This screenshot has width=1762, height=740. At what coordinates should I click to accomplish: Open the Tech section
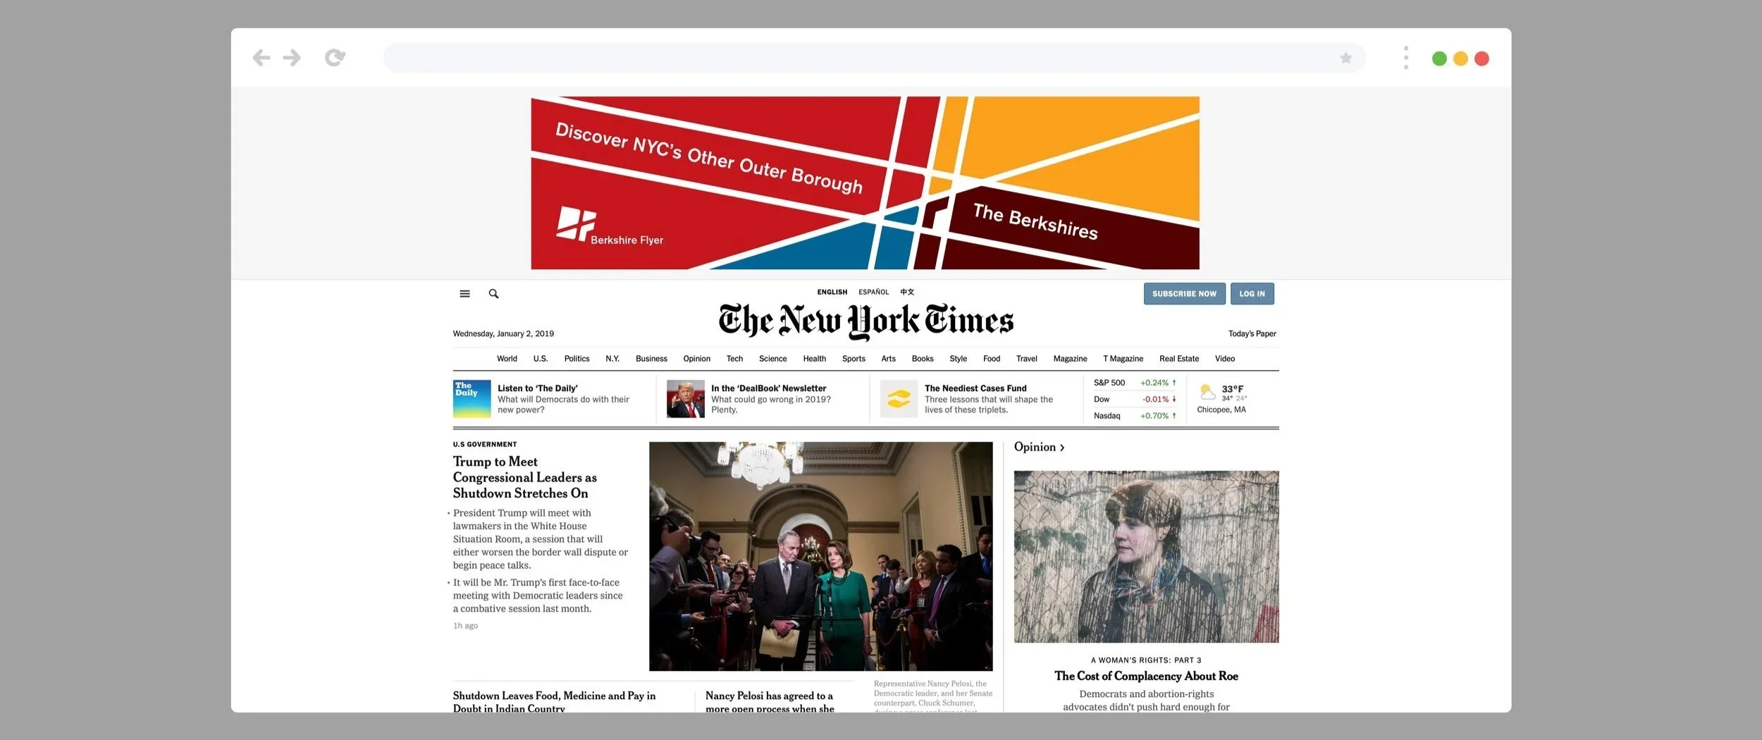point(734,359)
